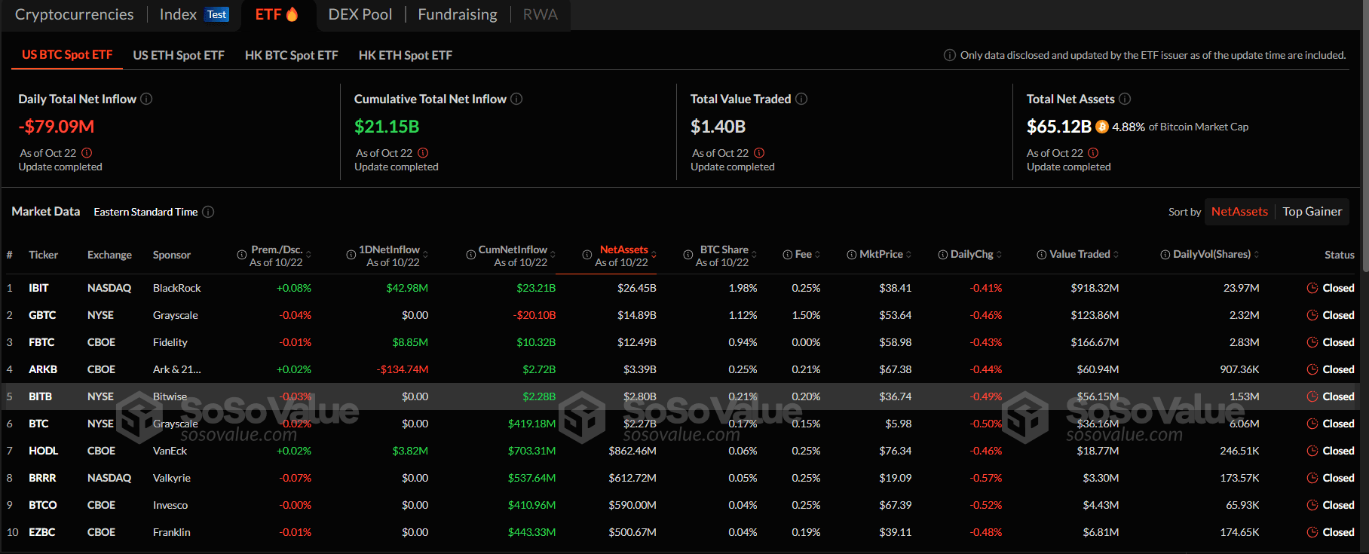
Task: Click info icon before Fee column header
Action: [787, 255]
